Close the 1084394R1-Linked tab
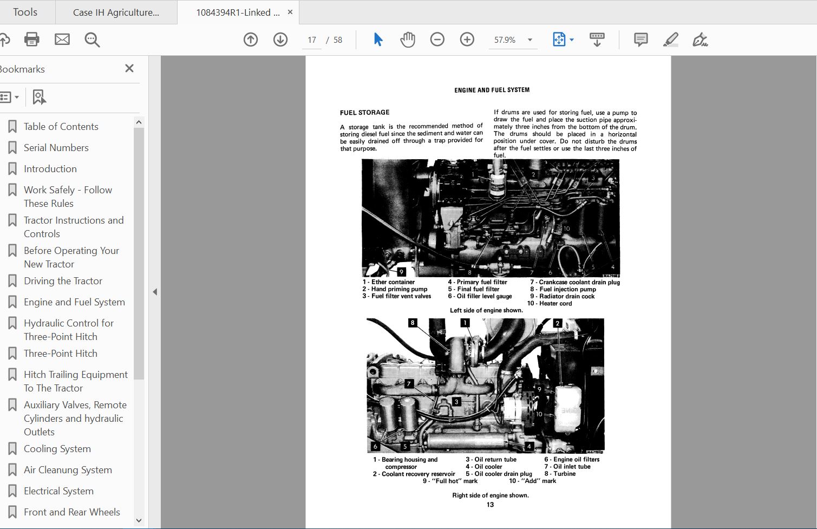The width and height of the screenshot is (817, 529). point(290,12)
